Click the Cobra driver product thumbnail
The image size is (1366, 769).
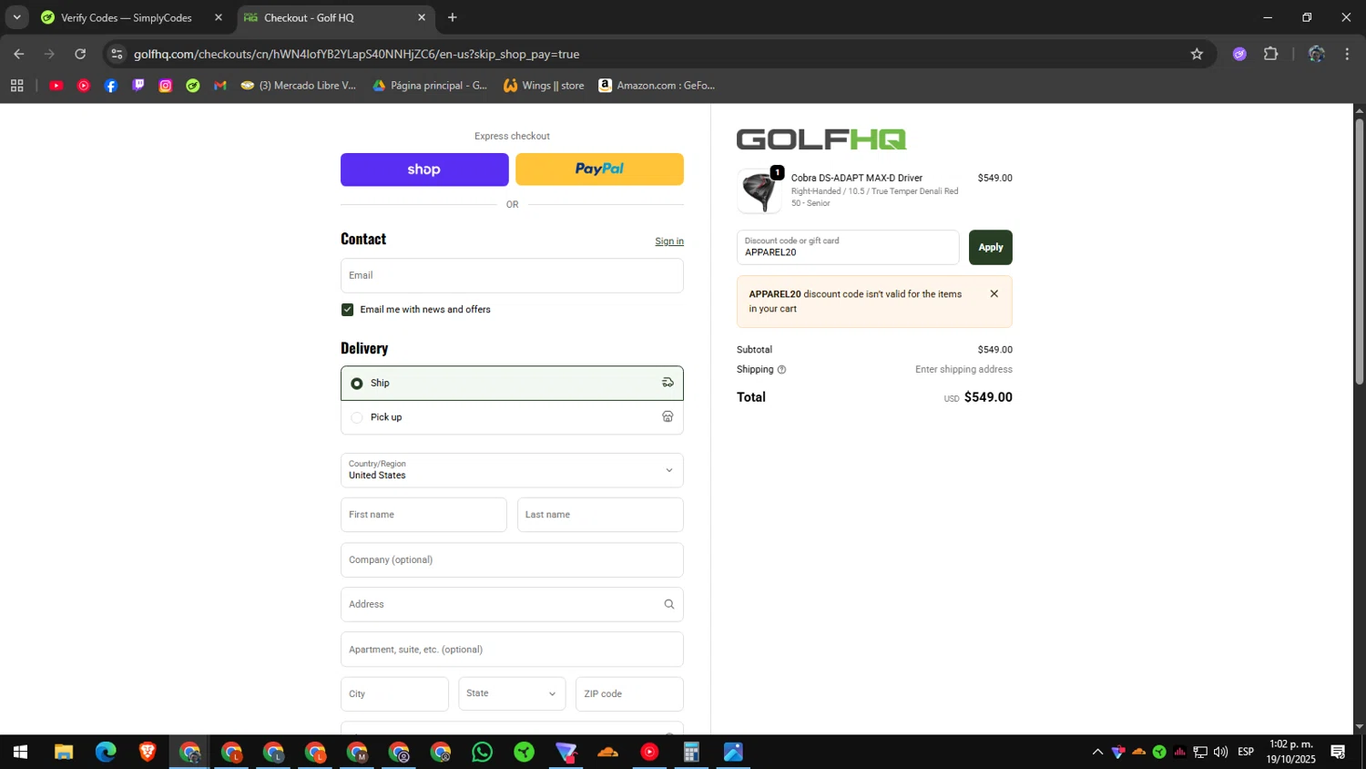(759, 191)
